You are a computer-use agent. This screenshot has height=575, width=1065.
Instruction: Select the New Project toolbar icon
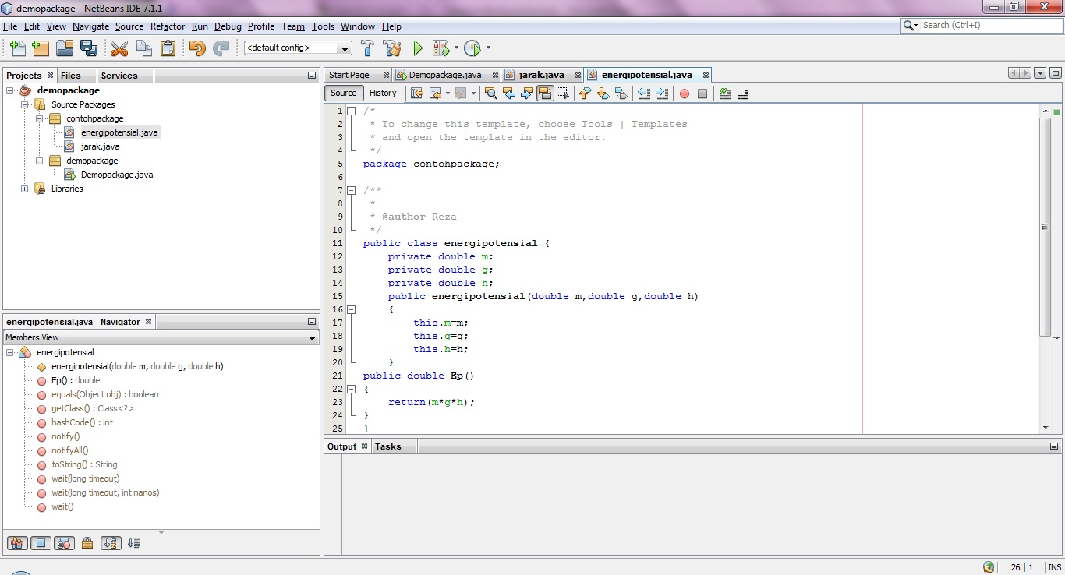coord(41,48)
